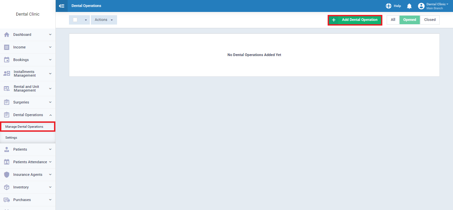Viewport: 453px width, 210px height.
Task: Click the Main Branch label
Action: pyautogui.click(x=434, y=8)
